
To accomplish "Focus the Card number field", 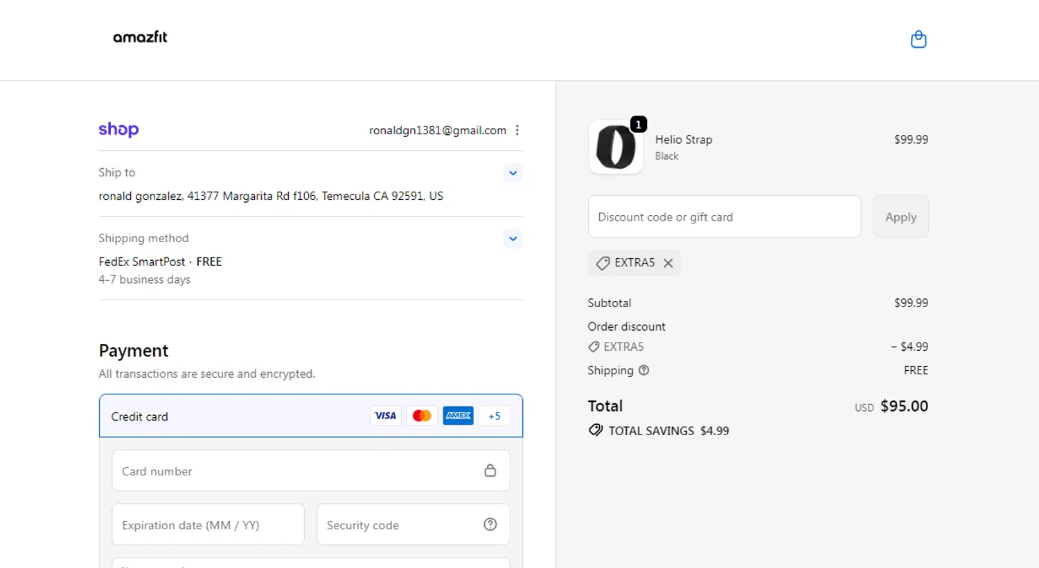I will tap(311, 470).
